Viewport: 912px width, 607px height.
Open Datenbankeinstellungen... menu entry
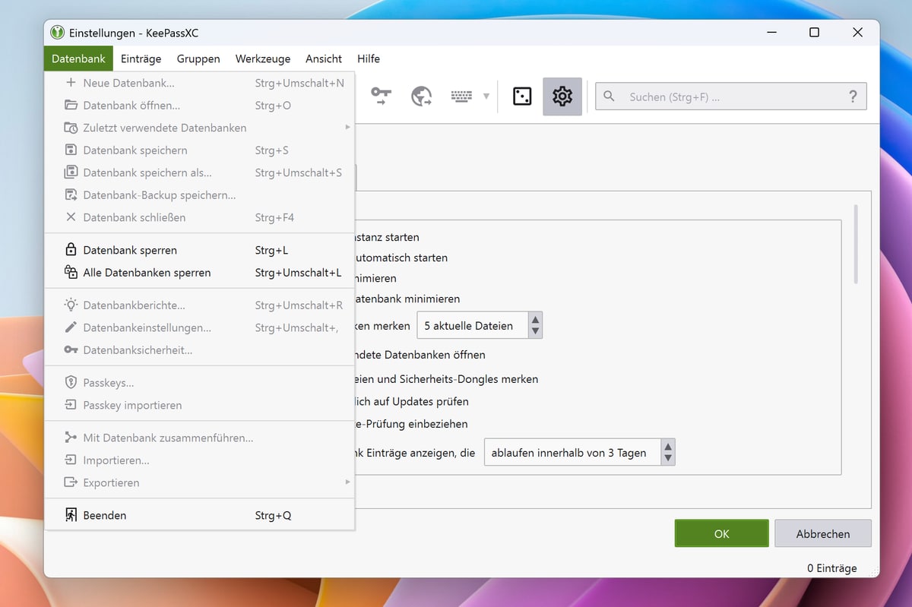(200, 328)
